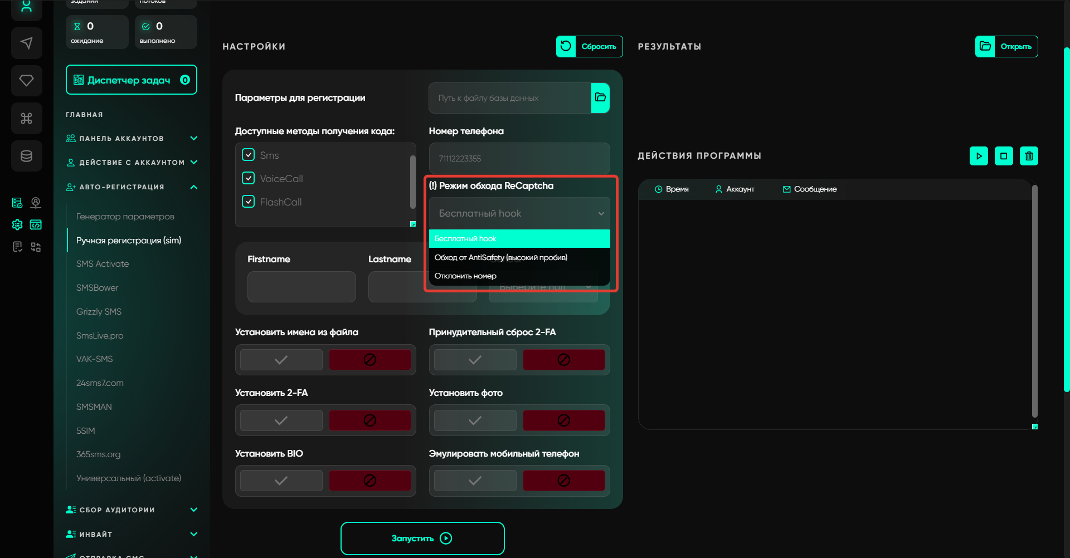This screenshot has width=1070, height=558.
Task: Disable the FlashCall checkbox
Action: [x=249, y=202]
